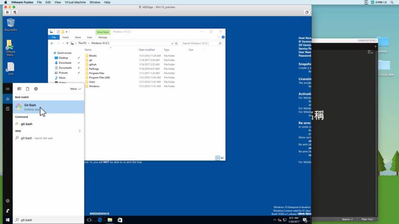This screenshot has height=224, width=399.
Task: Filter search results by Apps icon
Action: coord(19,89)
